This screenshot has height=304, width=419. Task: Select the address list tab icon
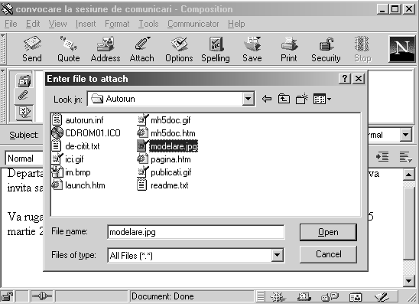coord(24,80)
